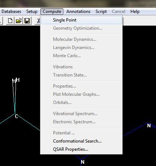This screenshot has height=166, width=156.
Task: Select Properties... in Compute menu
Action: [x=82, y=86]
